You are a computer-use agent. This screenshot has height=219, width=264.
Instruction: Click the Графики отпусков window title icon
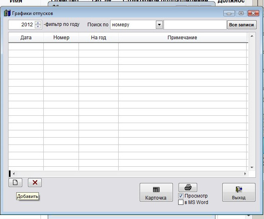7,13
